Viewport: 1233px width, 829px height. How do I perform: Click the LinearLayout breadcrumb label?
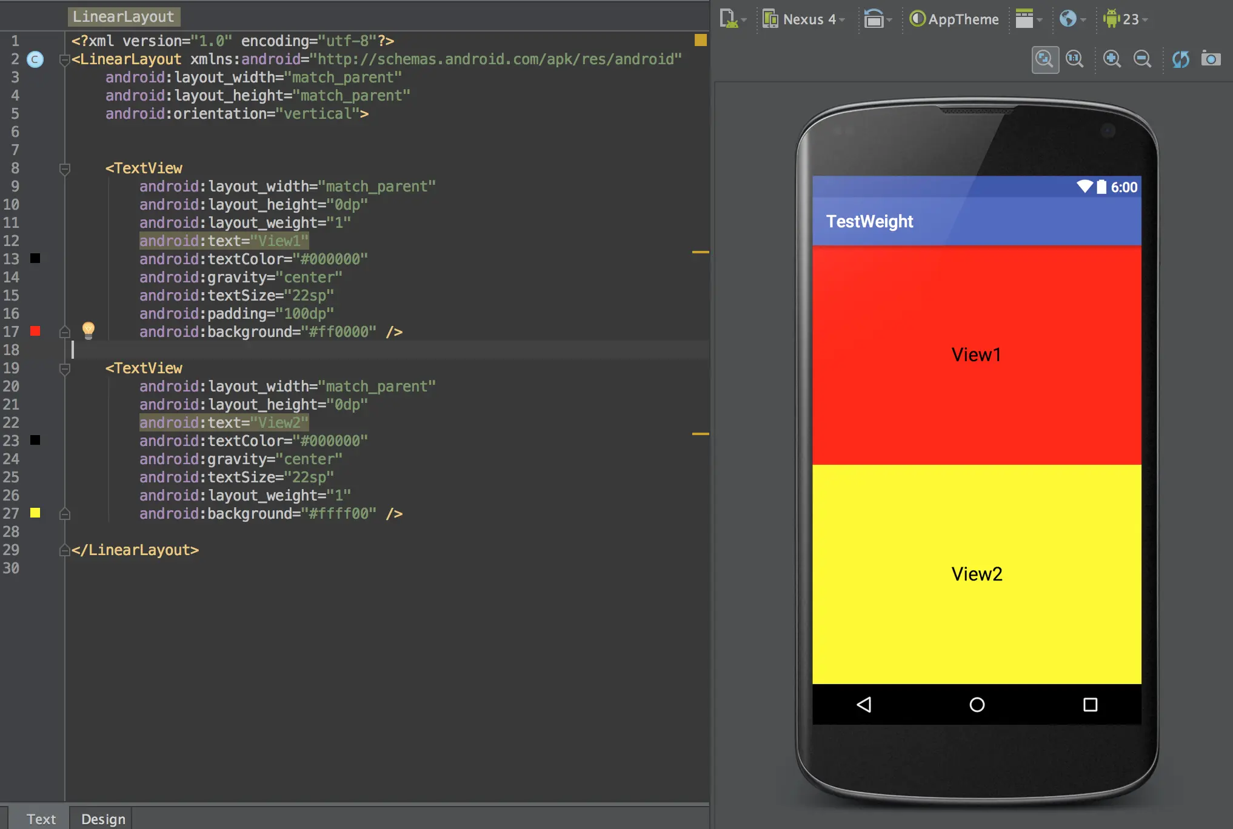pyautogui.click(x=124, y=17)
